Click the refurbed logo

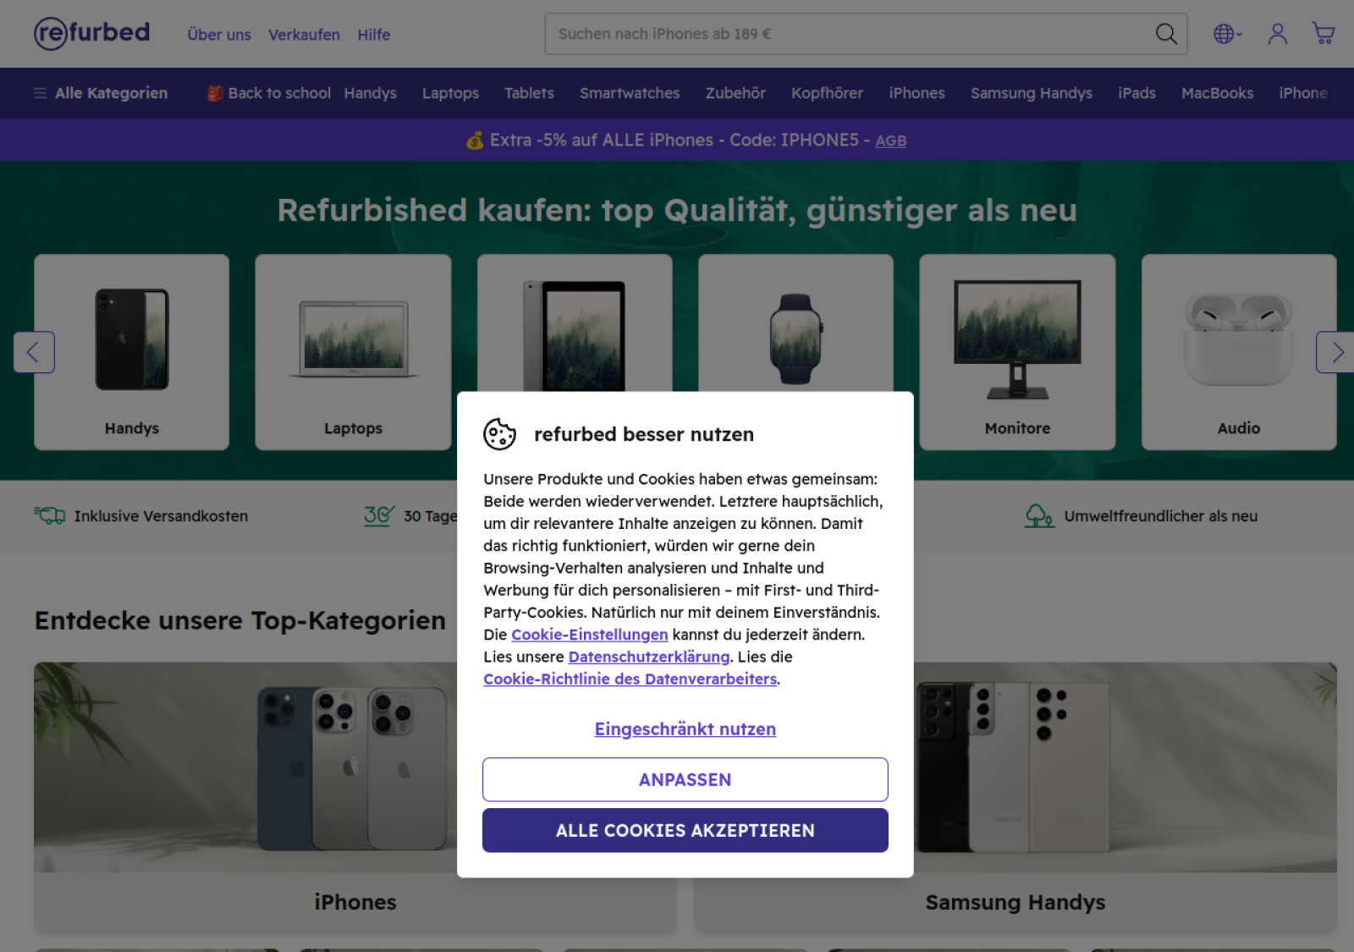(x=91, y=33)
